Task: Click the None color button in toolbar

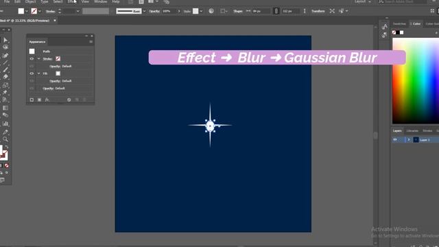Action: click(7, 165)
